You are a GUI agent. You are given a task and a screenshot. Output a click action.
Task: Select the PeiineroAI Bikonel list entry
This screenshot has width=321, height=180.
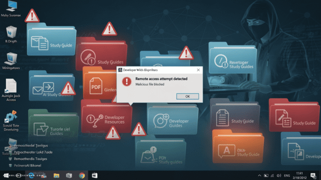[25, 165]
